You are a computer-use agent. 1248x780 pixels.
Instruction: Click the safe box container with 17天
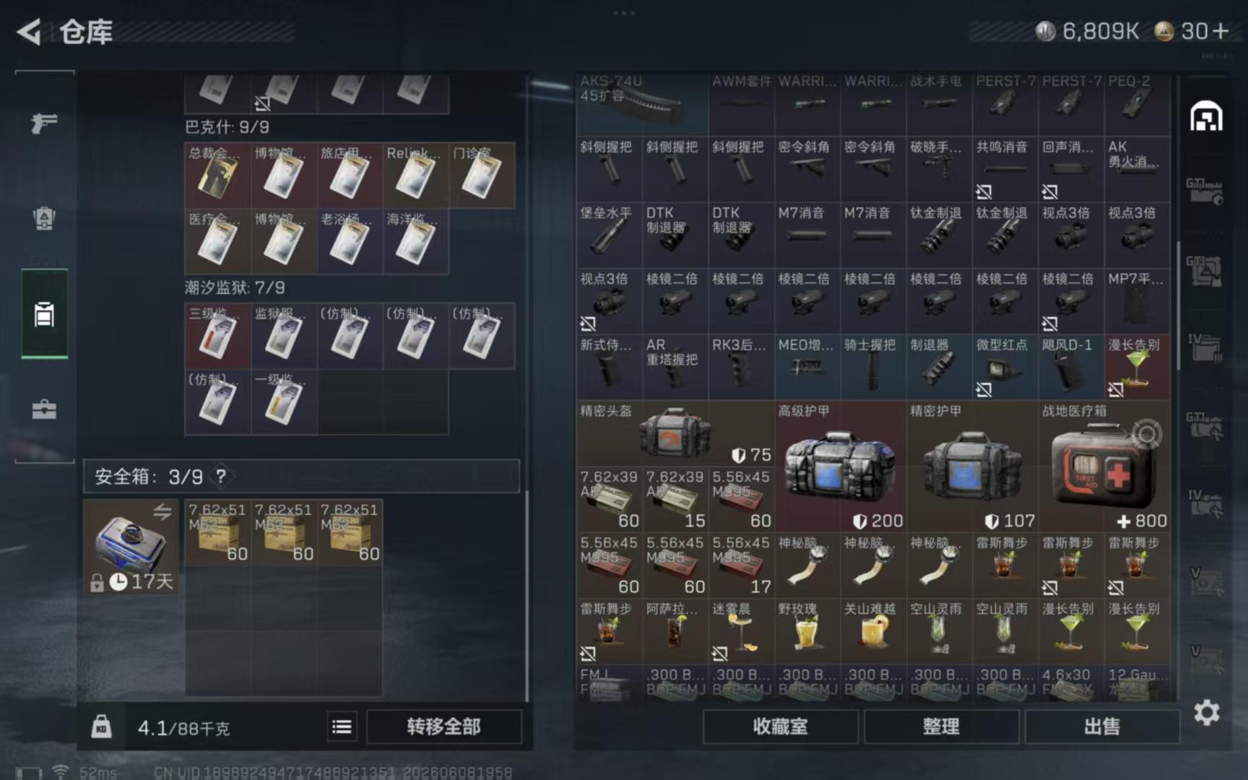tap(131, 547)
